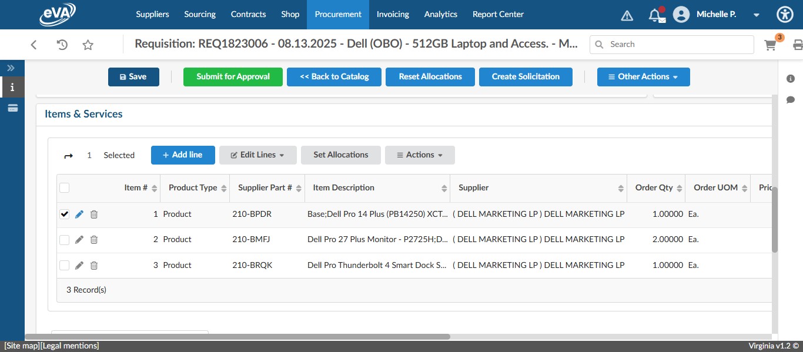Open the accessibility options icon

click(785, 14)
